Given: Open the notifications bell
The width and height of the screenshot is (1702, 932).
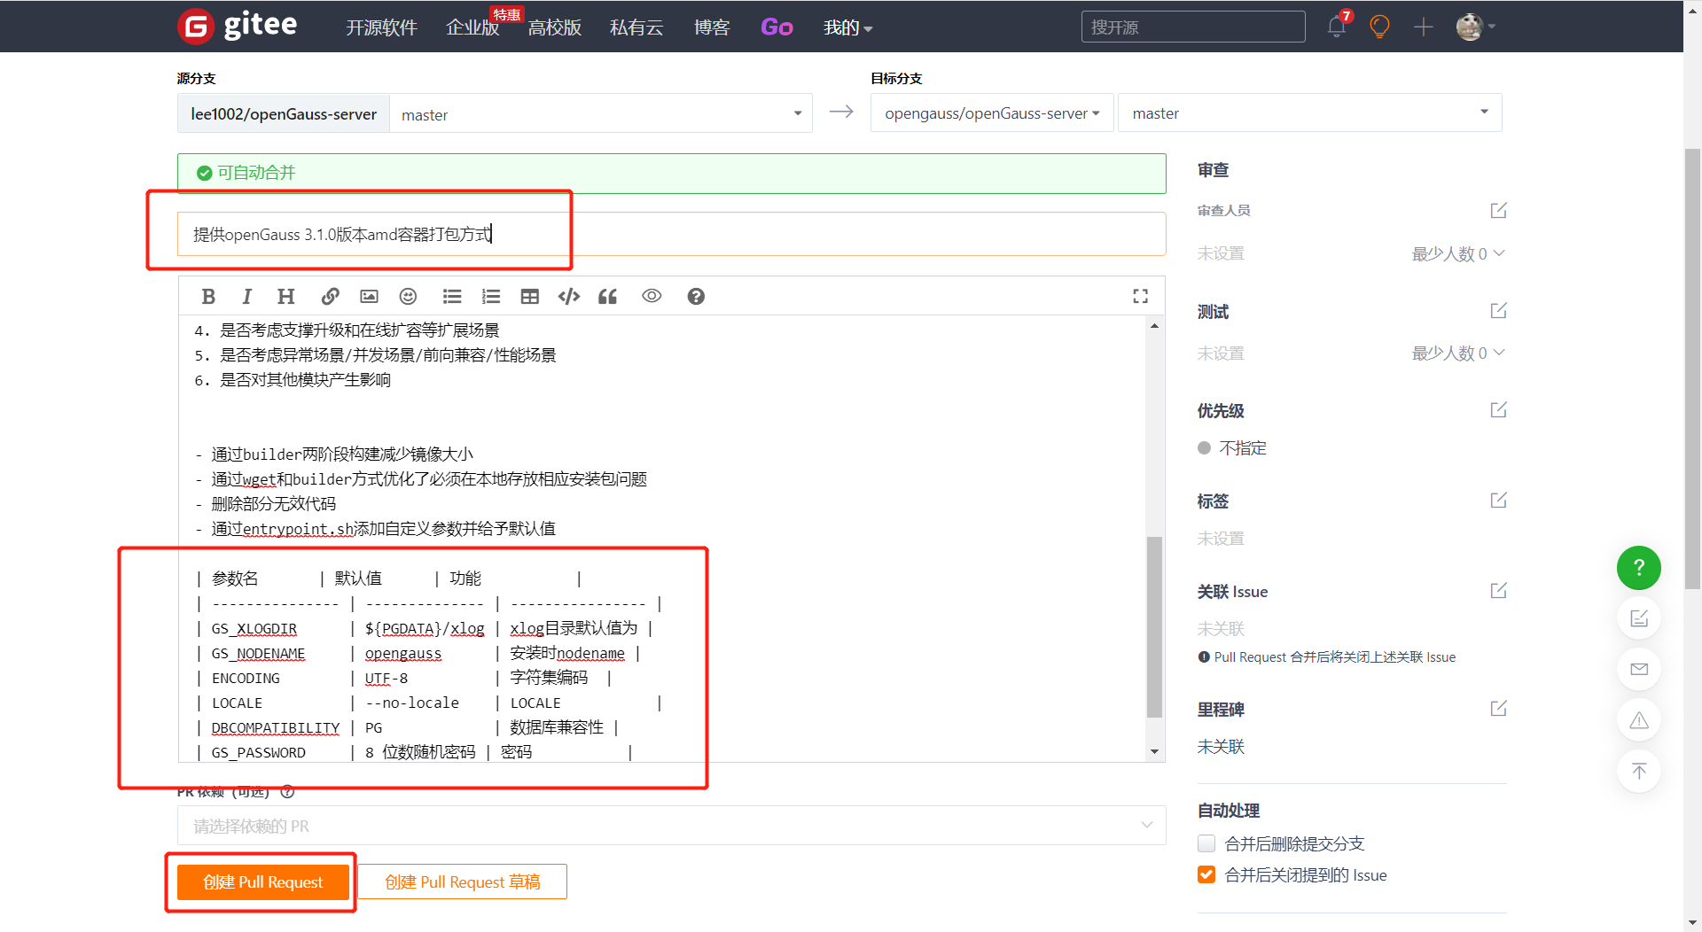Looking at the screenshot, I should click(1337, 27).
